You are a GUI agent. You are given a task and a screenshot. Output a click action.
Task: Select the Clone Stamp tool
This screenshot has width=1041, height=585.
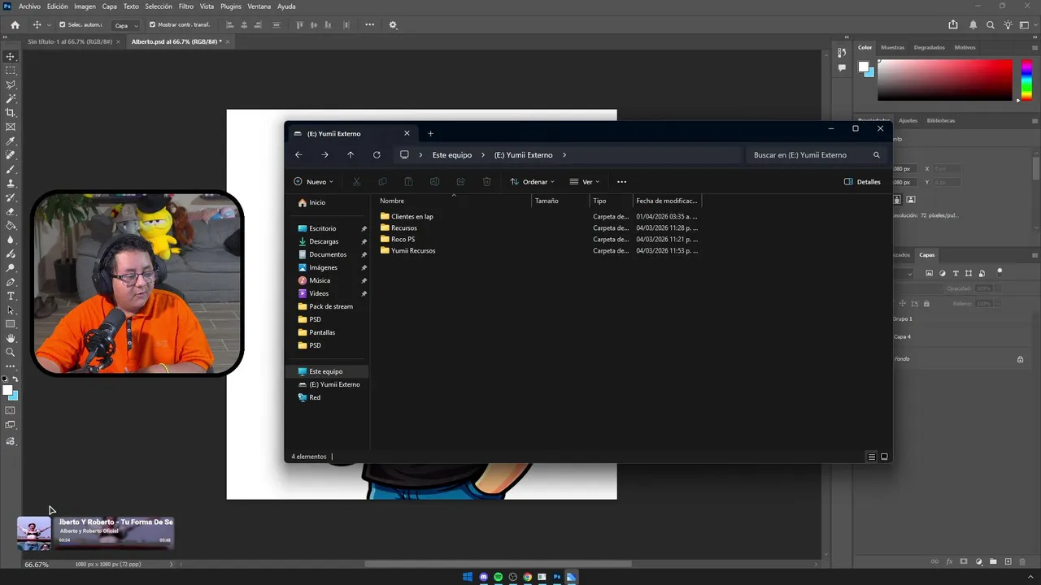[x=11, y=183]
